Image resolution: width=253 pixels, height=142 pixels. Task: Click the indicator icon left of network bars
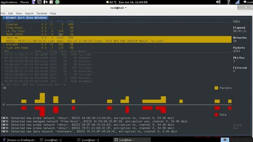point(228,2)
